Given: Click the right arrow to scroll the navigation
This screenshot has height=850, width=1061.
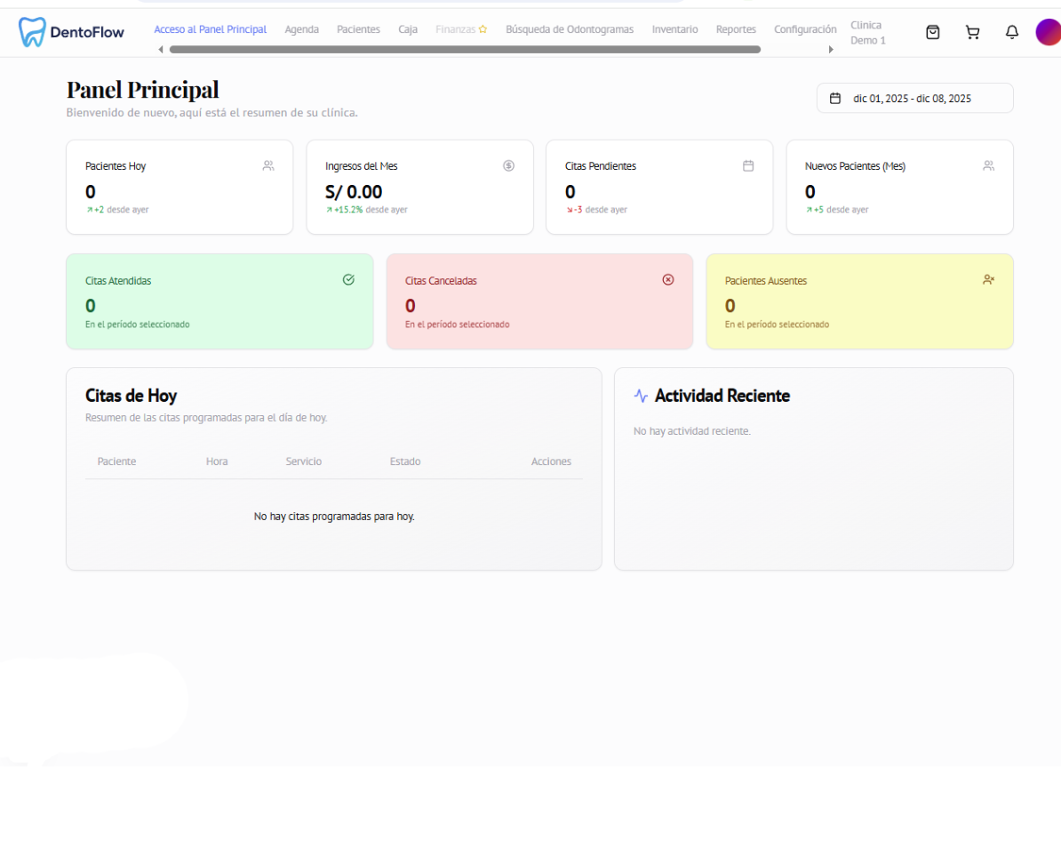Looking at the screenshot, I should [832, 49].
